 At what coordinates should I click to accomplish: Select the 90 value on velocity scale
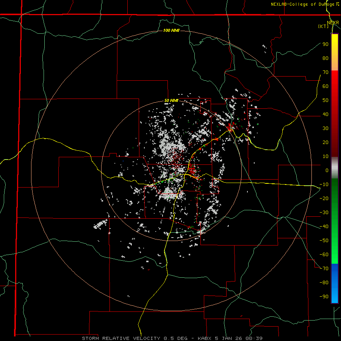coord(325,44)
